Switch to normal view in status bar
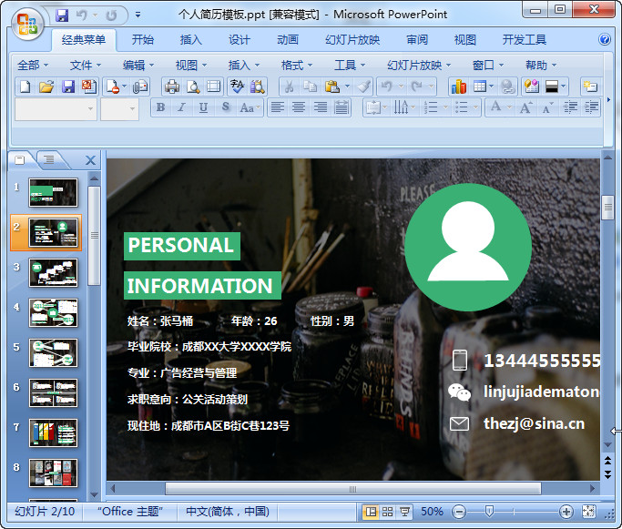 (x=371, y=512)
